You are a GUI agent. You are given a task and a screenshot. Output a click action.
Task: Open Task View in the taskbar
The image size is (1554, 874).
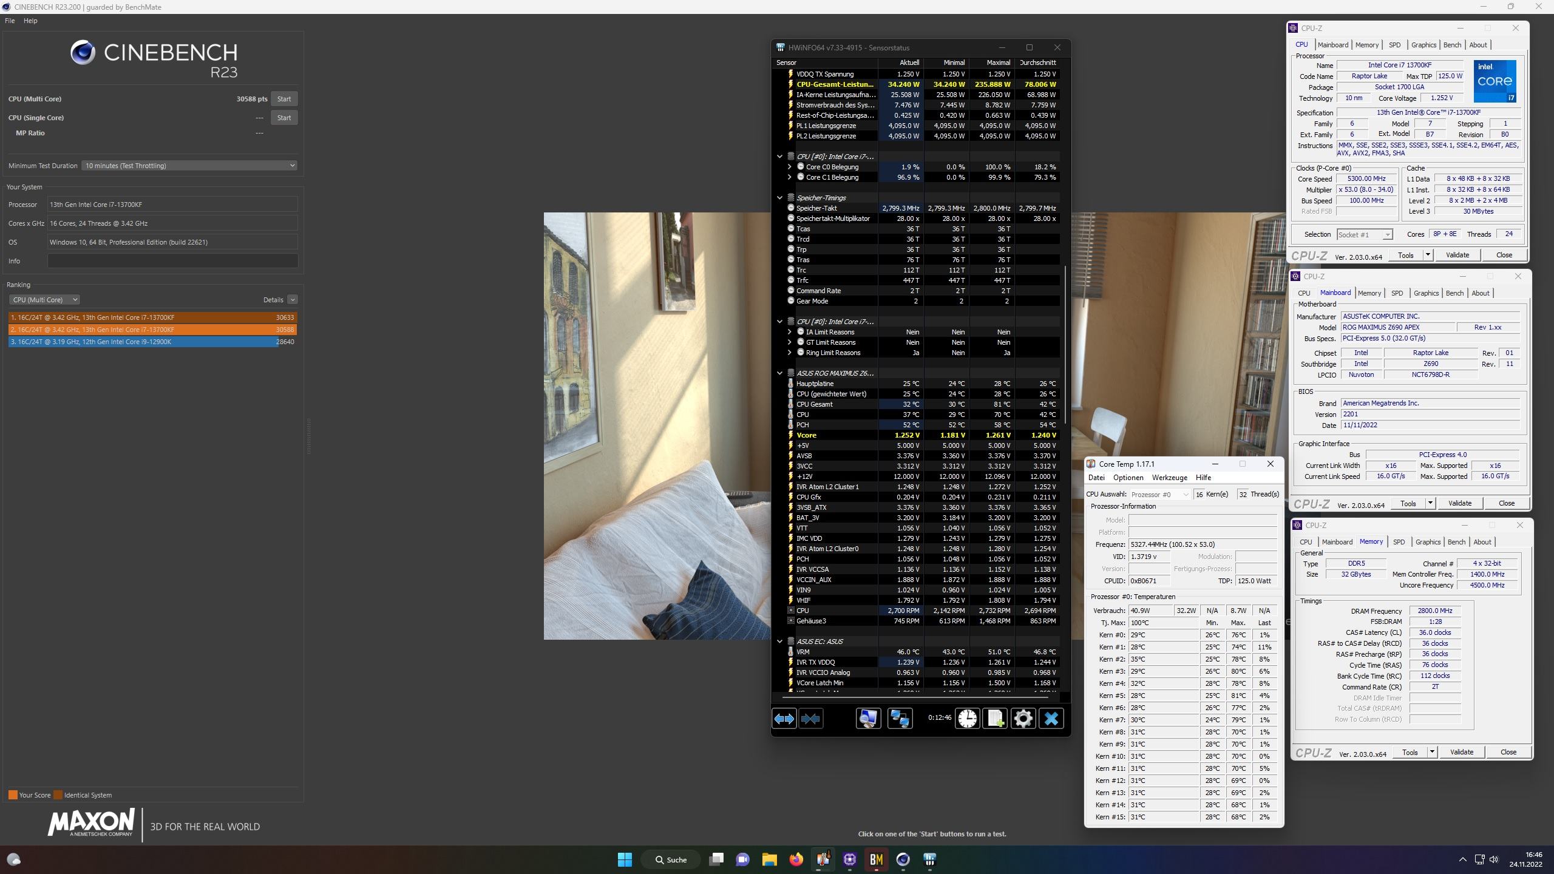point(716,859)
